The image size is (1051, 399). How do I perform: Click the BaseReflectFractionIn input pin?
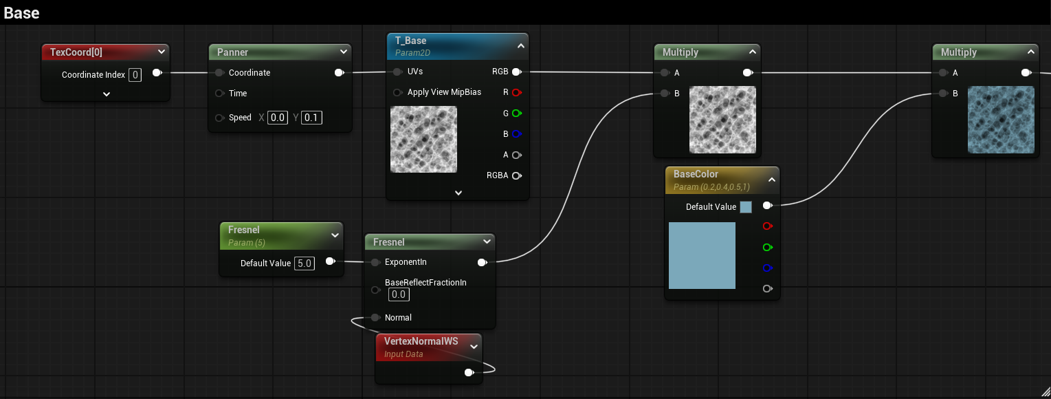375,290
